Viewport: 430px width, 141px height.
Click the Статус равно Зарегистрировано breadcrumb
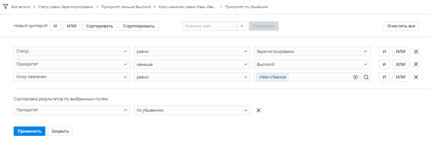click(x=66, y=7)
